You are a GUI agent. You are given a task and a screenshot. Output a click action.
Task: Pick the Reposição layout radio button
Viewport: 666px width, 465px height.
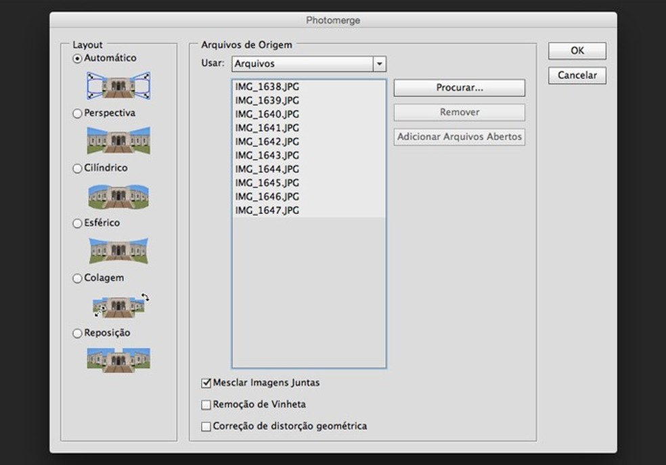coord(77,334)
